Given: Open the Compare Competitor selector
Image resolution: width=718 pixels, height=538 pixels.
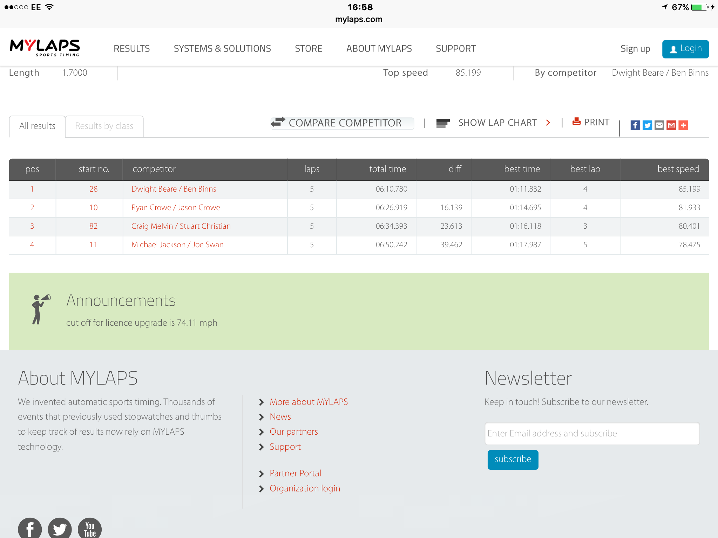Looking at the screenshot, I should point(342,123).
